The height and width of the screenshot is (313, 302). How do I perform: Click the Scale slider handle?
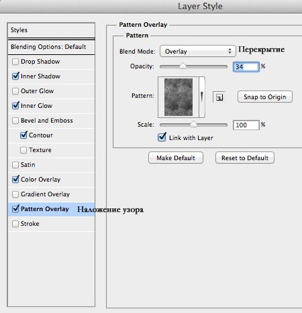pos(193,124)
